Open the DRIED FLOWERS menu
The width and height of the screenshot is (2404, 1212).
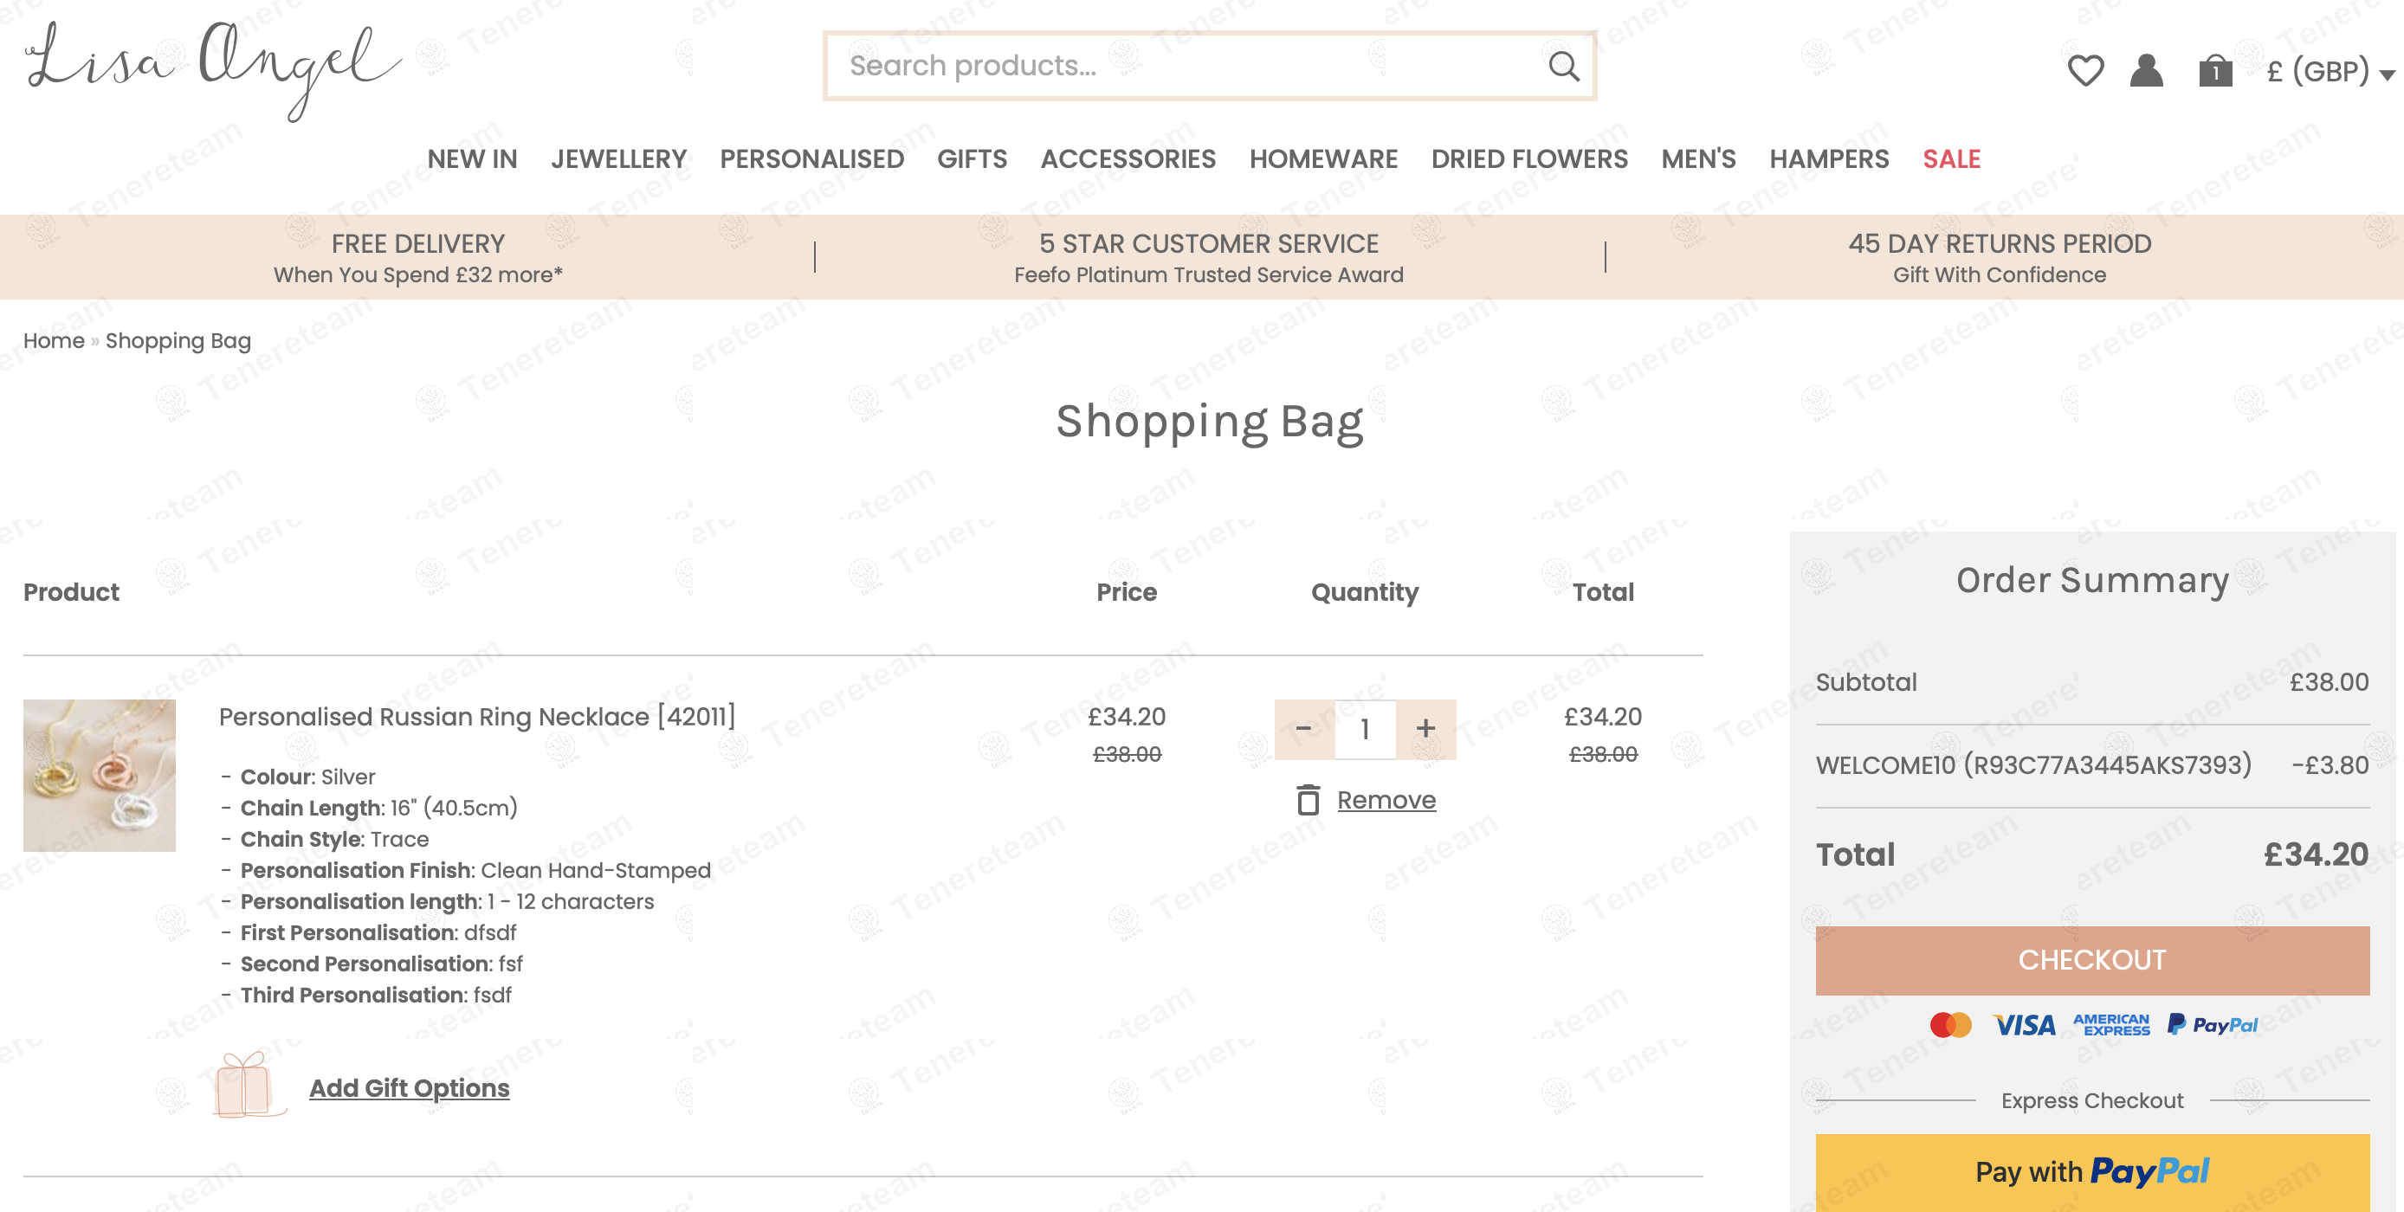[1529, 158]
